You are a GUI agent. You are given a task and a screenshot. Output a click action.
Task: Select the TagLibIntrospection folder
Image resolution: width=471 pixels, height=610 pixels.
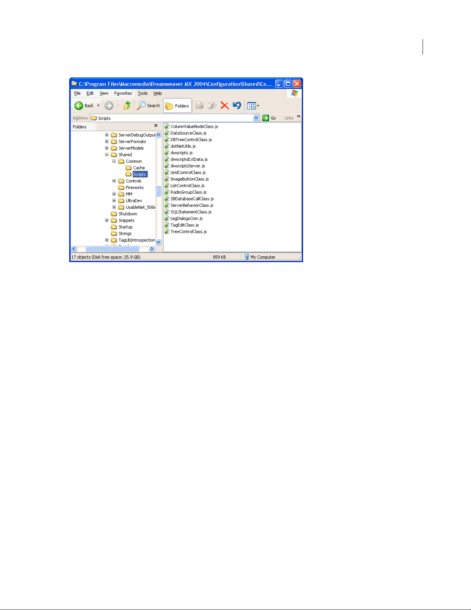pos(133,240)
